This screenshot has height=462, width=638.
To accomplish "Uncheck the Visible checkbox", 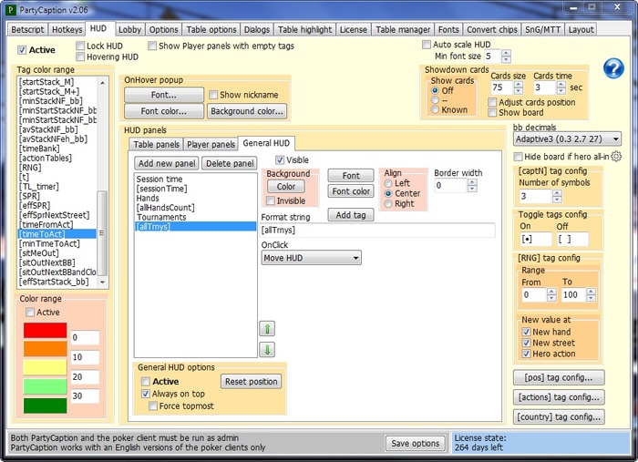I will tap(280, 159).
